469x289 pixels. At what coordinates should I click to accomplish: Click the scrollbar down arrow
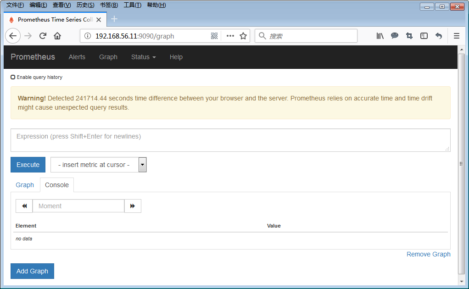pyautogui.click(x=462, y=282)
